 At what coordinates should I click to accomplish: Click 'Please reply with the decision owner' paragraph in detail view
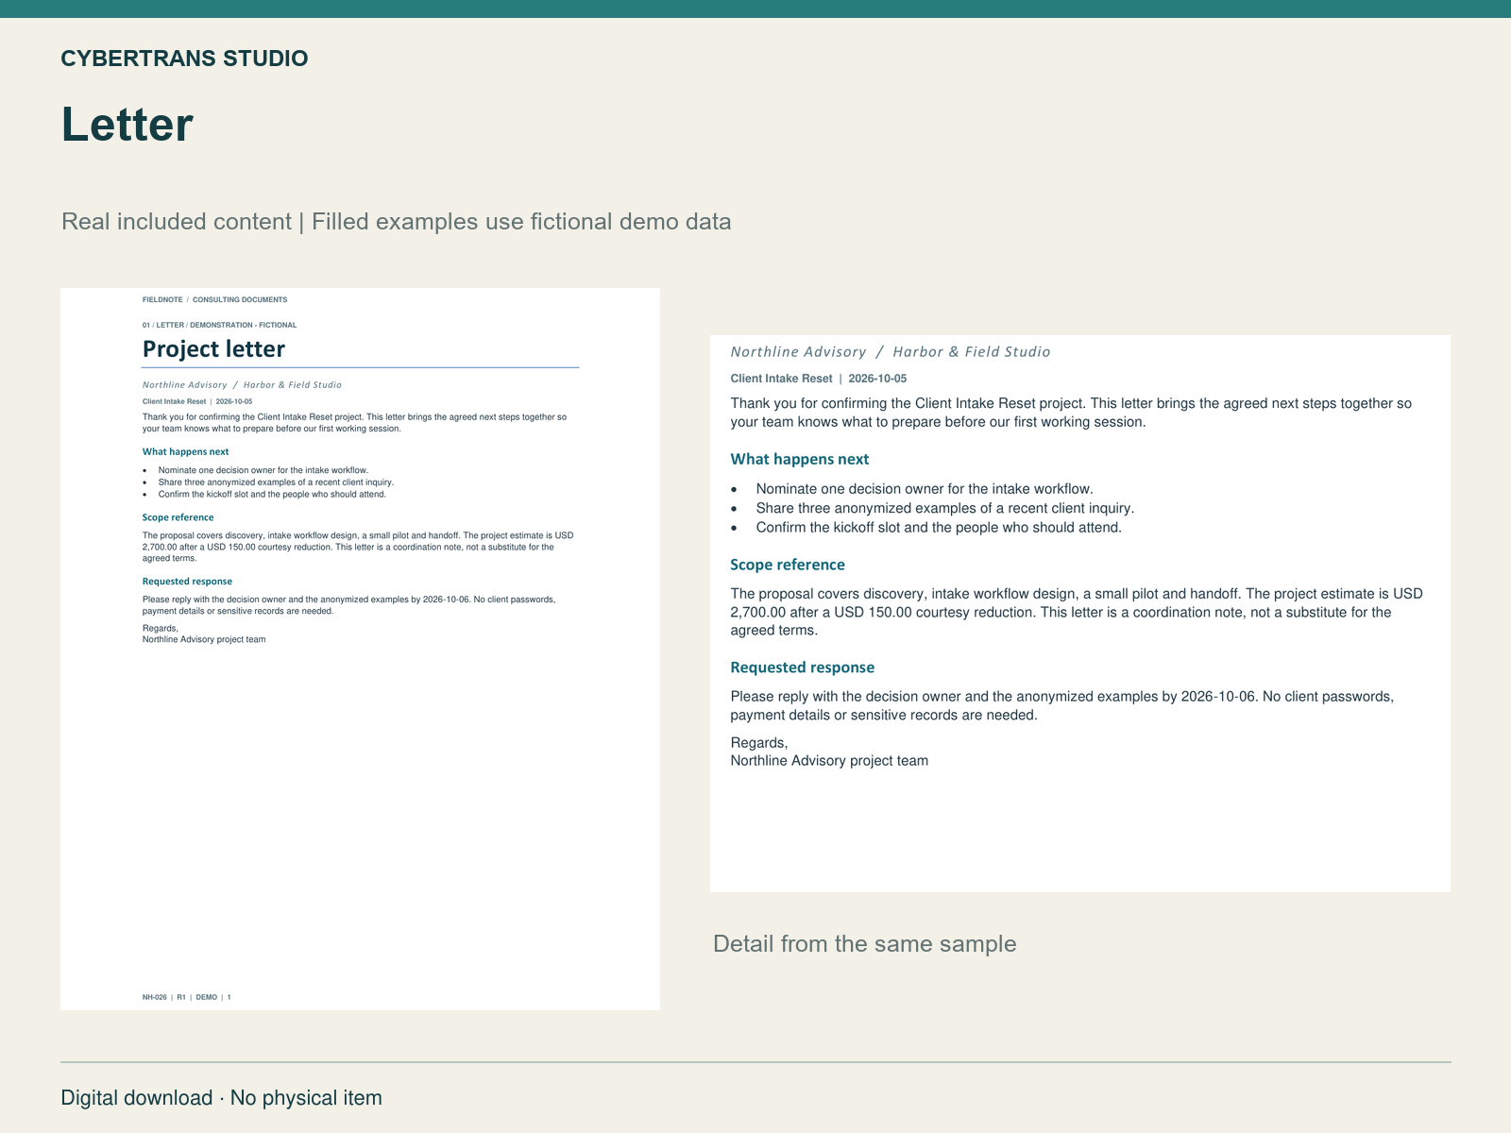pos(1062,705)
